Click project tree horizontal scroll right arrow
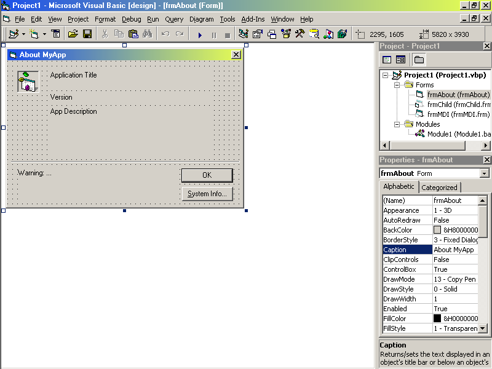The height and width of the screenshot is (369, 492). point(486,146)
